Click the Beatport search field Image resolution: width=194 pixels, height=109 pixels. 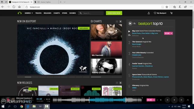coord(91,13)
